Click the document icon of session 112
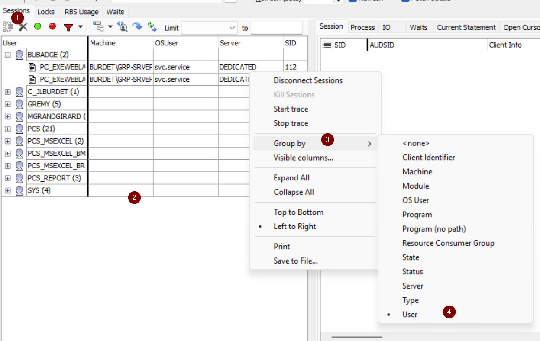Image resolution: width=540 pixels, height=341 pixels. point(32,67)
